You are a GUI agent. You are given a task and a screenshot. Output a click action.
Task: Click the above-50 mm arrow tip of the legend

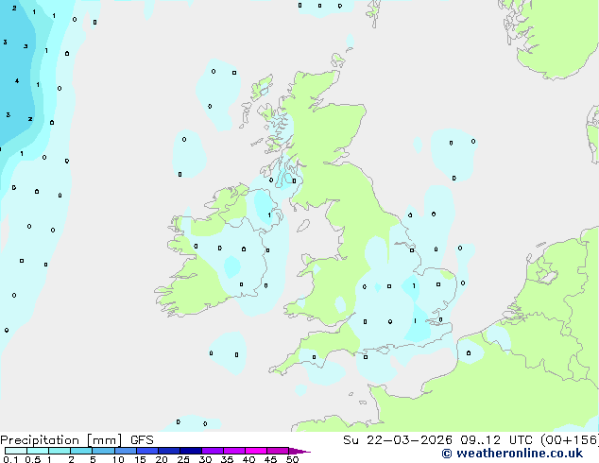pyautogui.click(x=299, y=451)
